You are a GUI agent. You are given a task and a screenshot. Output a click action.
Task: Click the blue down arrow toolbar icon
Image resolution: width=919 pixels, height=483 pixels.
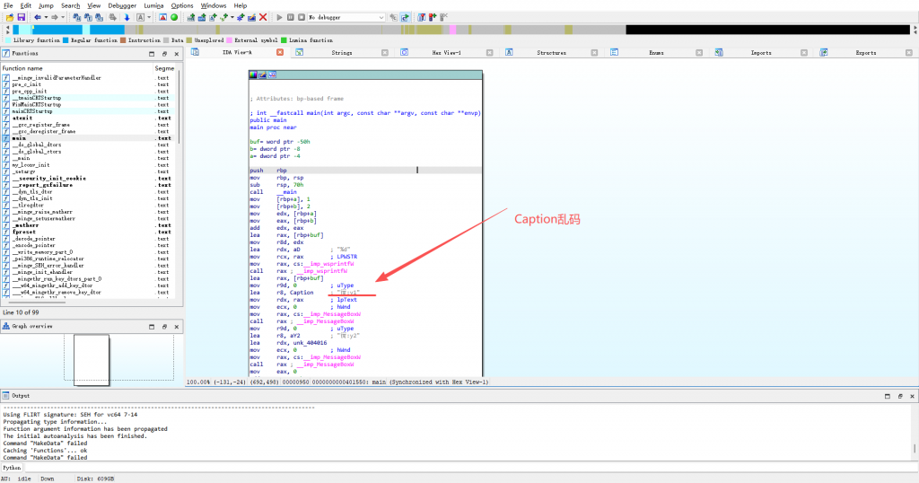tap(126, 17)
